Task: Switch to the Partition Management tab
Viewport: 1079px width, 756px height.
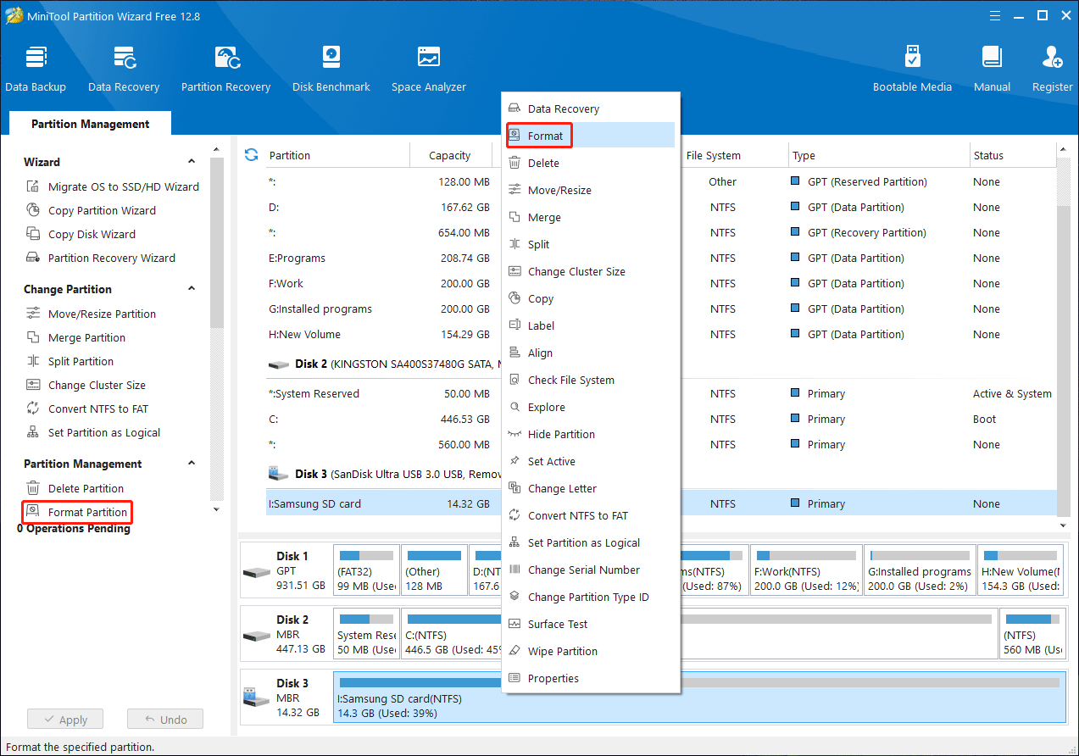Action: click(90, 124)
